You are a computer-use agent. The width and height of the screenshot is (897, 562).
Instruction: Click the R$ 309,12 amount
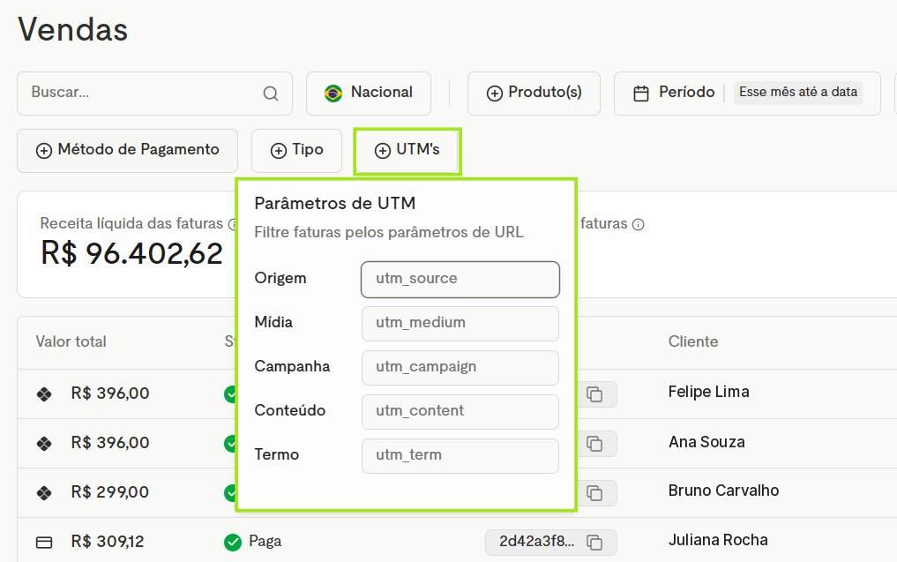pyautogui.click(x=108, y=542)
